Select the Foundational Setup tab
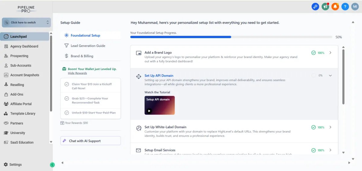This screenshot has width=362, height=171. [x=91, y=35]
